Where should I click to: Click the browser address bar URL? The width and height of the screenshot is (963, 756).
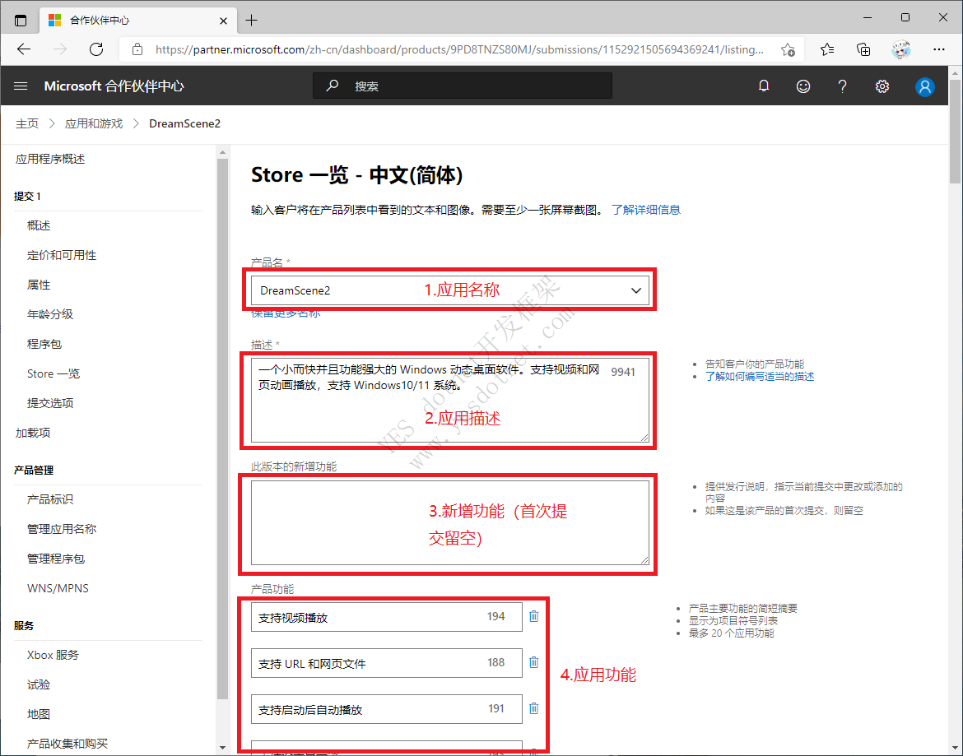(459, 49)
